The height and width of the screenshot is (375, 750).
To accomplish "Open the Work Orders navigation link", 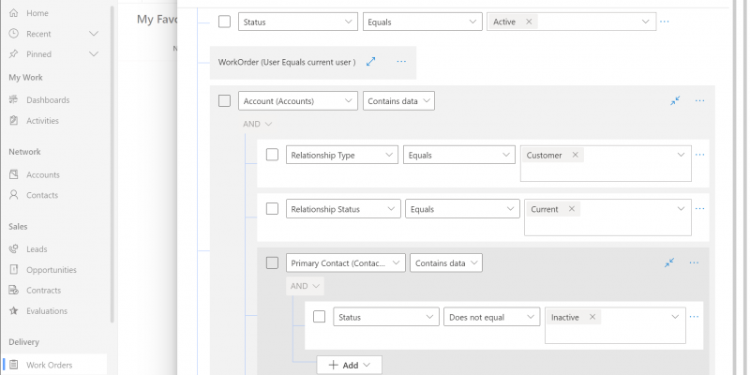I will tap(49, 365).
